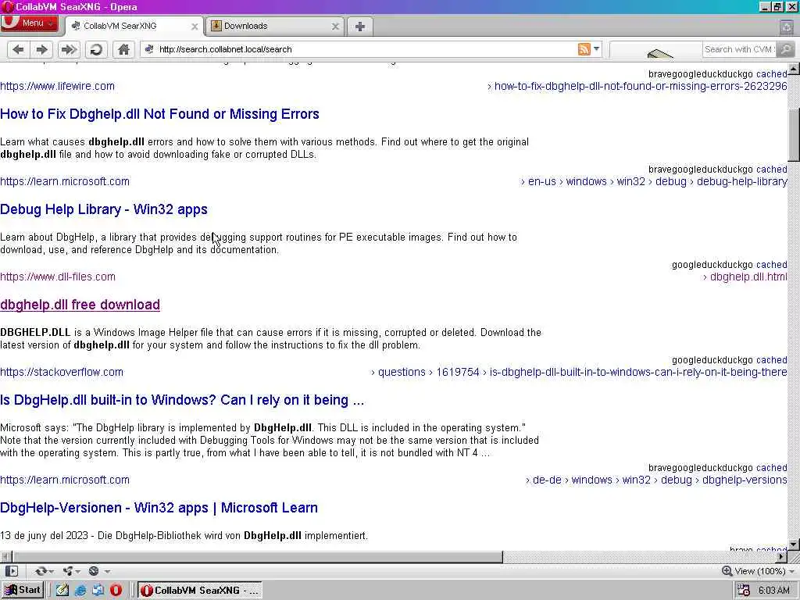Click the Opera Unite icon in status bar
This screenshot has width=800, height=600.
point(67,571)
